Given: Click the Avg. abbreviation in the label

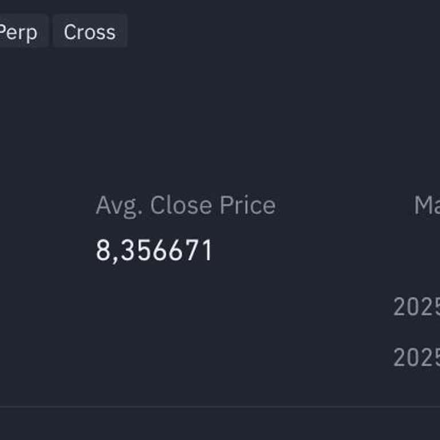Looking at the screenshot, I should (119, 206).
